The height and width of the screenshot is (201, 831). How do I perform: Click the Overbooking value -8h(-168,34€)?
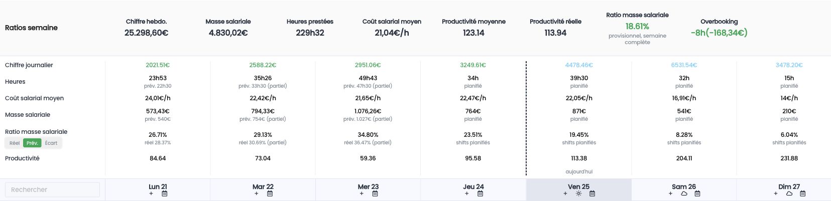tap(719, 33)
